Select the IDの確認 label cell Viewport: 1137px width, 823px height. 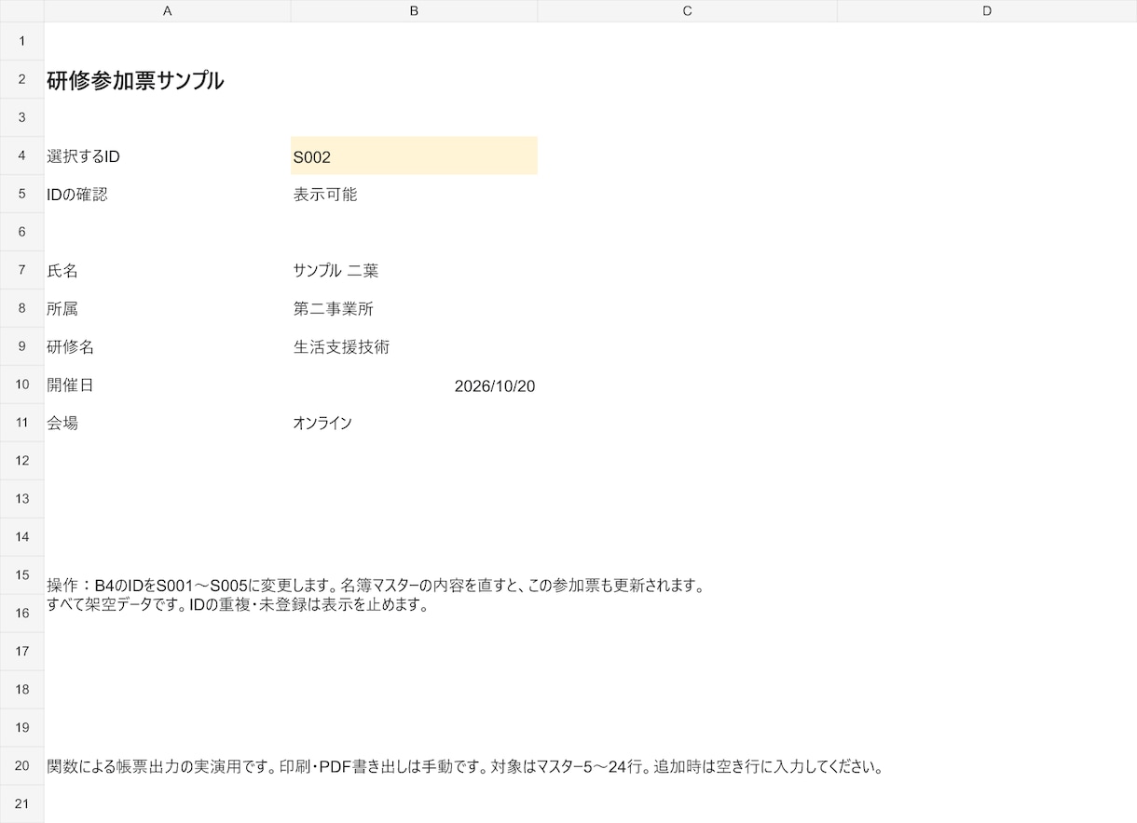click(x=167, y=194)
